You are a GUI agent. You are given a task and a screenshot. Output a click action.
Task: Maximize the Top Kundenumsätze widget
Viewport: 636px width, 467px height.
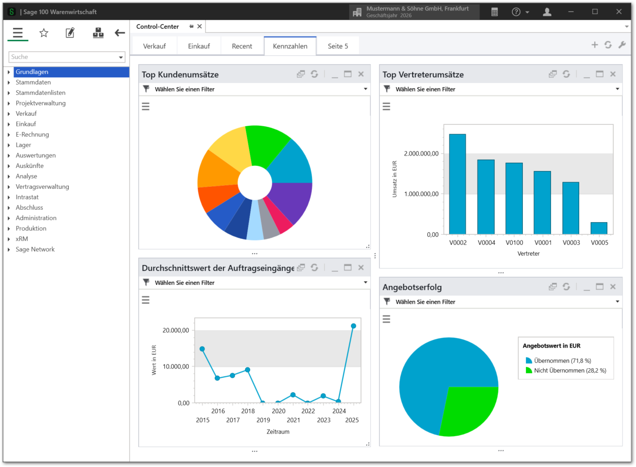[348, 74]
